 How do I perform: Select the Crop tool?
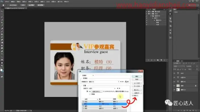pos(2,23)
